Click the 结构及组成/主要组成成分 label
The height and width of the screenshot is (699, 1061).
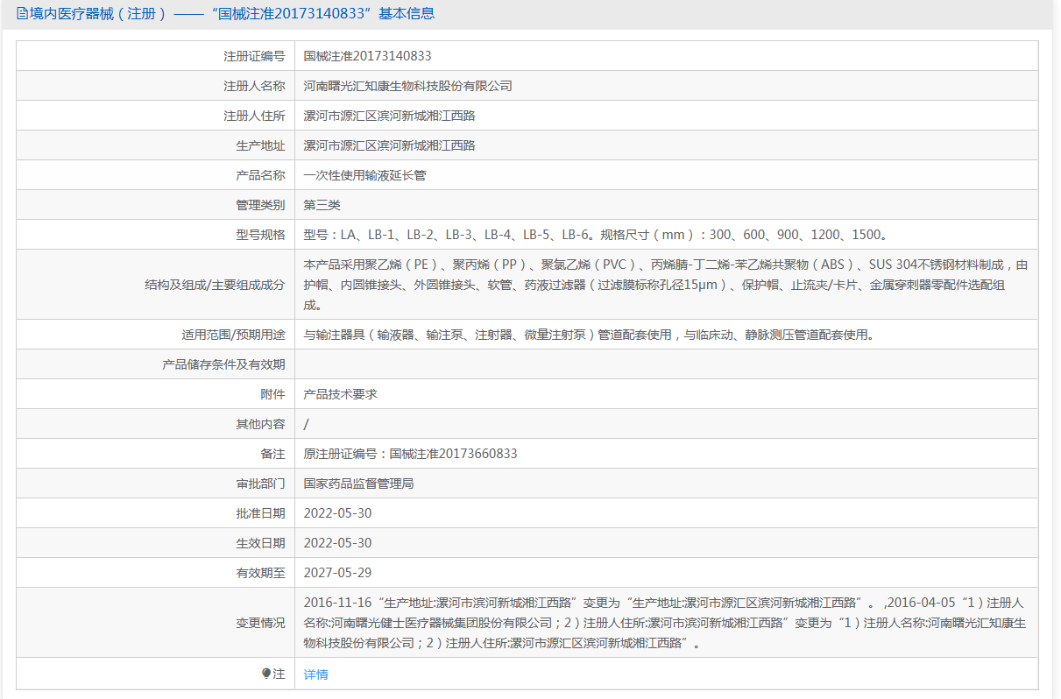[215, 285]
